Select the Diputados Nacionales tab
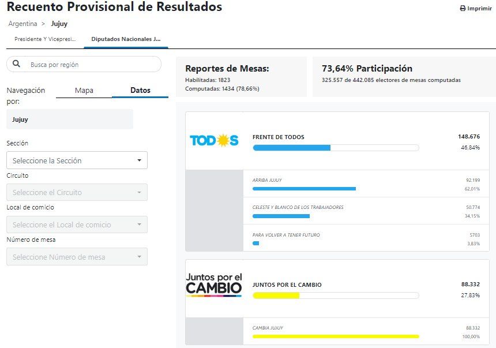Screen dimensions: 496x348 [126, 39]
